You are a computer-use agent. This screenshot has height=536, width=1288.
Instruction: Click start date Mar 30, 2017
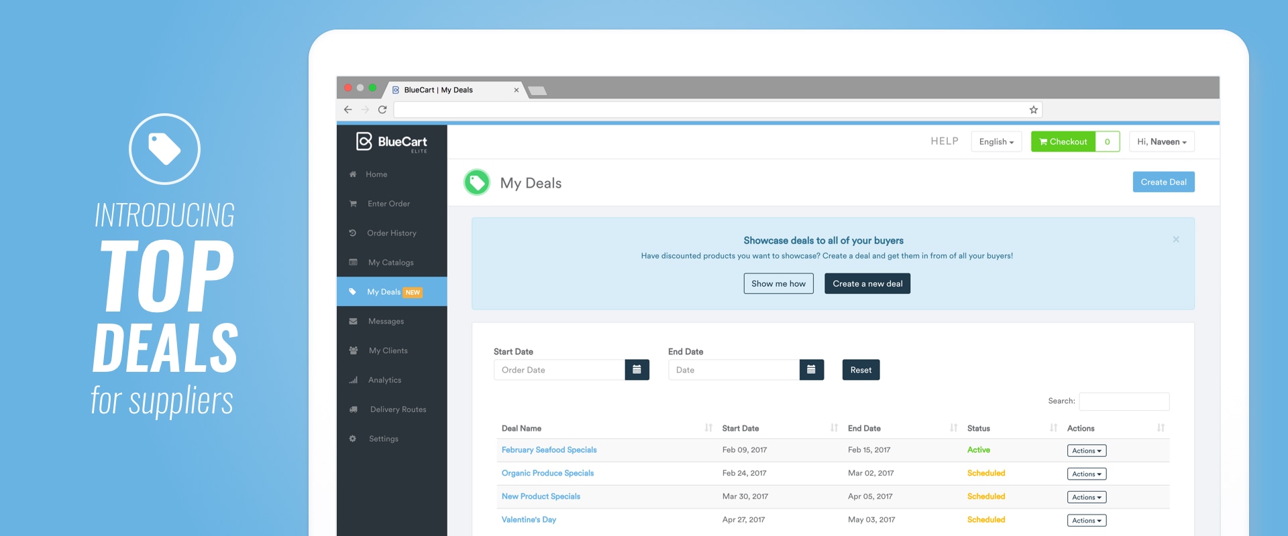745,496
